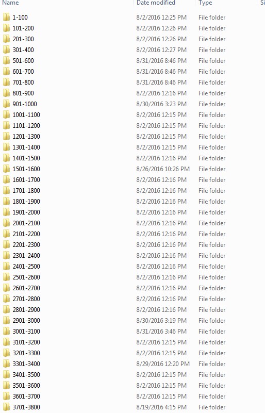This screenshot has height=413, width=265.
Task: Select the folder named 3501-3600
Action: [26, 385]
